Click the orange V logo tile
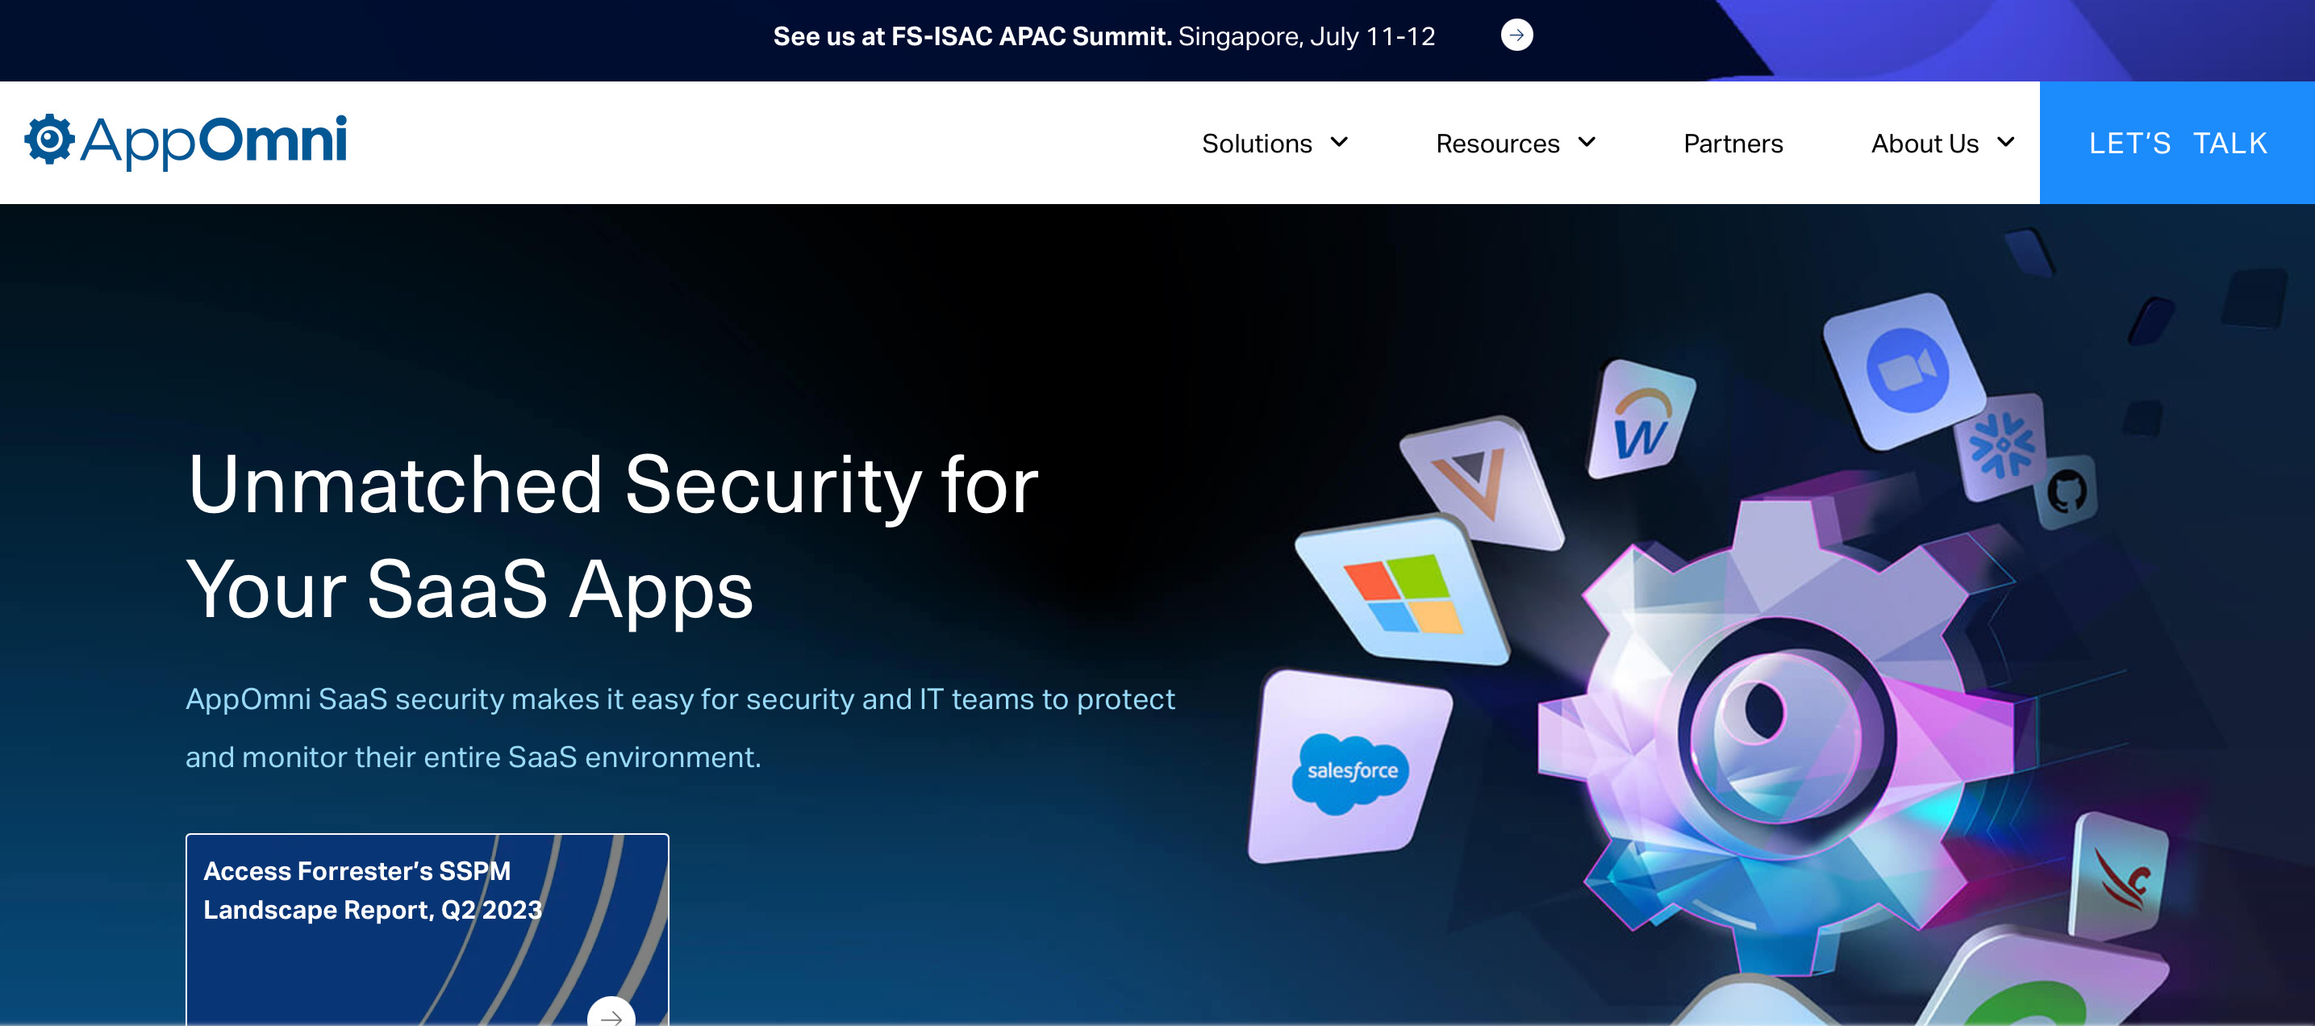This screenshot has width=2315, height=1026. tap(1474, 481)
